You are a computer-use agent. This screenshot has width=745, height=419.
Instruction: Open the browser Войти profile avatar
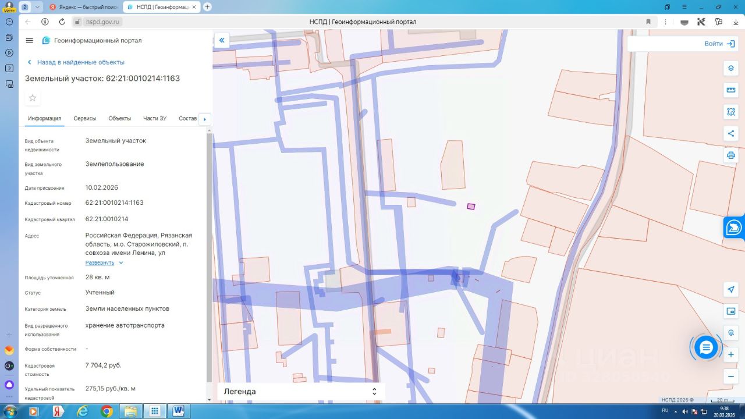[9, 6]
